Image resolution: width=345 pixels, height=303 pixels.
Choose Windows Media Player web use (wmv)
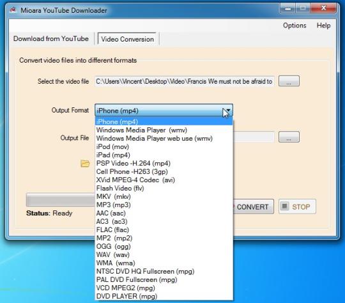click(x=164, y=138)
